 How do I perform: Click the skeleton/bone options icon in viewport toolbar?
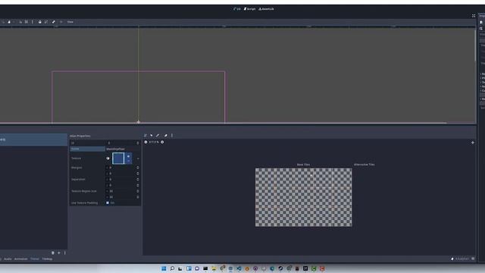pyautogui.click(x=53, y=22)
